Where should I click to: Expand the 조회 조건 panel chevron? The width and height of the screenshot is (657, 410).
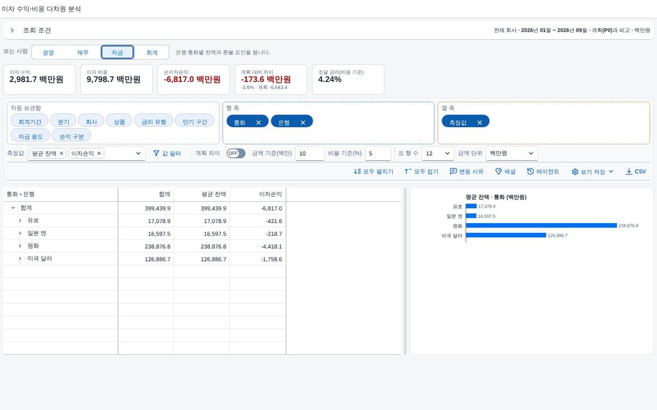coord(12,31)
